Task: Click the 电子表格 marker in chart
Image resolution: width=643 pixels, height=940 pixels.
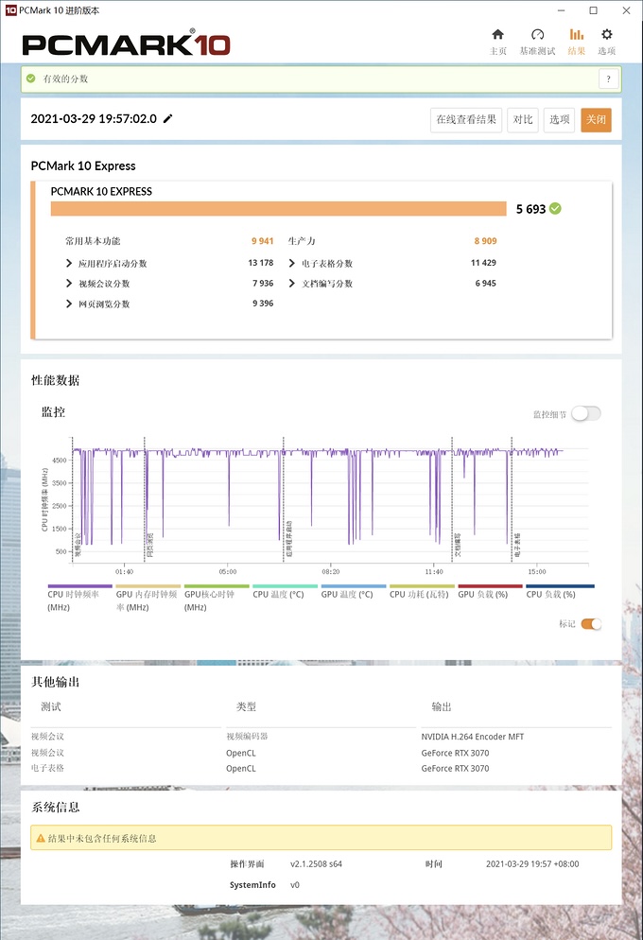Action: coord(517,545)
